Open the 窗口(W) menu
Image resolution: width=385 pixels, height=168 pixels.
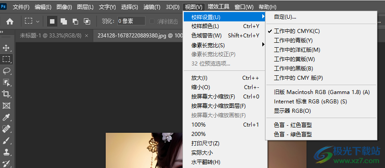[x=244, y=7]
